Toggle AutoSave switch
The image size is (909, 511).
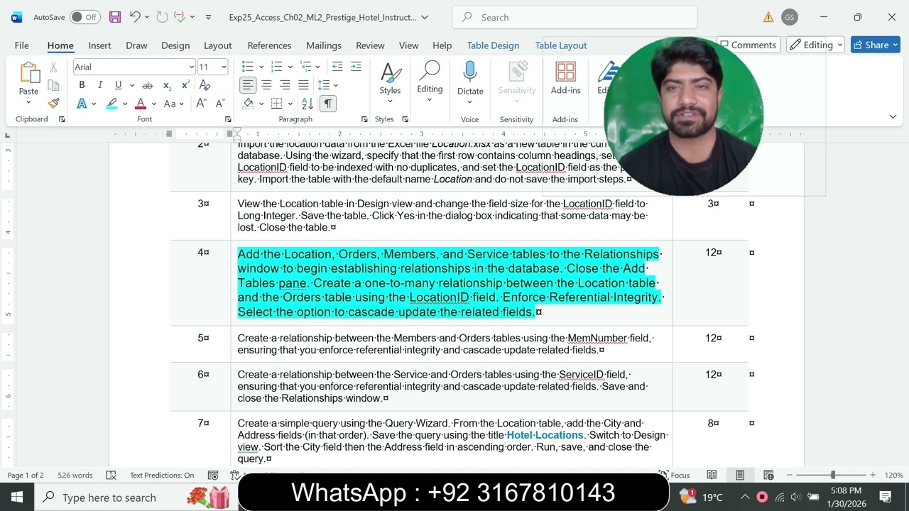point(85,17)
